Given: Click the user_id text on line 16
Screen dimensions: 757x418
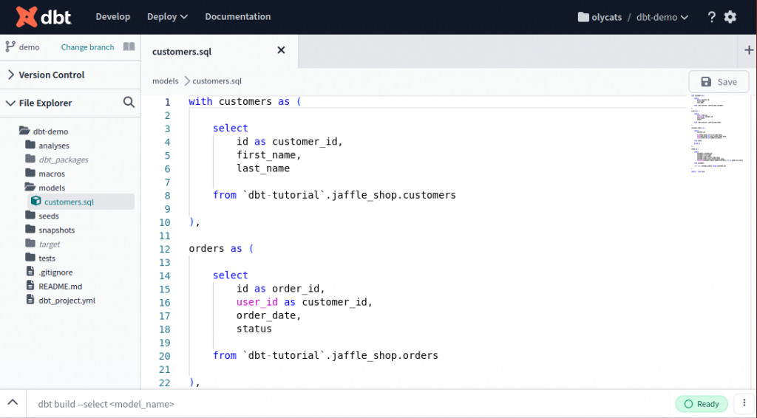Looking at the screenshot, I should coord(257,302).
